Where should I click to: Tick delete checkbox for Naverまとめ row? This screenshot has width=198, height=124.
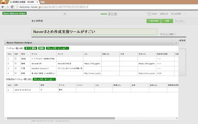[x=15, y=63]
